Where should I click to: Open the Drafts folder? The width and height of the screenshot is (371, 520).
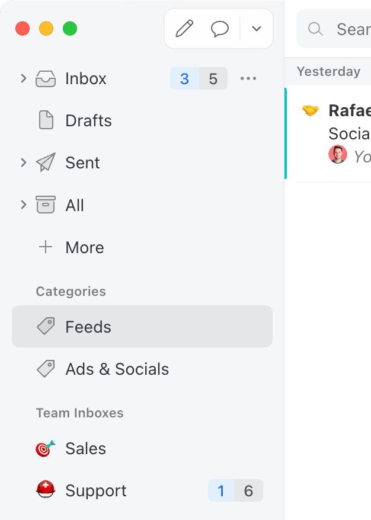[88, 121]
